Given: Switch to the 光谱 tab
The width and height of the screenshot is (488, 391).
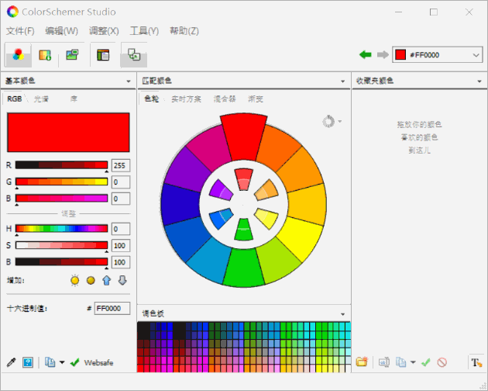Looking at the screenshot, I should (41, 99).
